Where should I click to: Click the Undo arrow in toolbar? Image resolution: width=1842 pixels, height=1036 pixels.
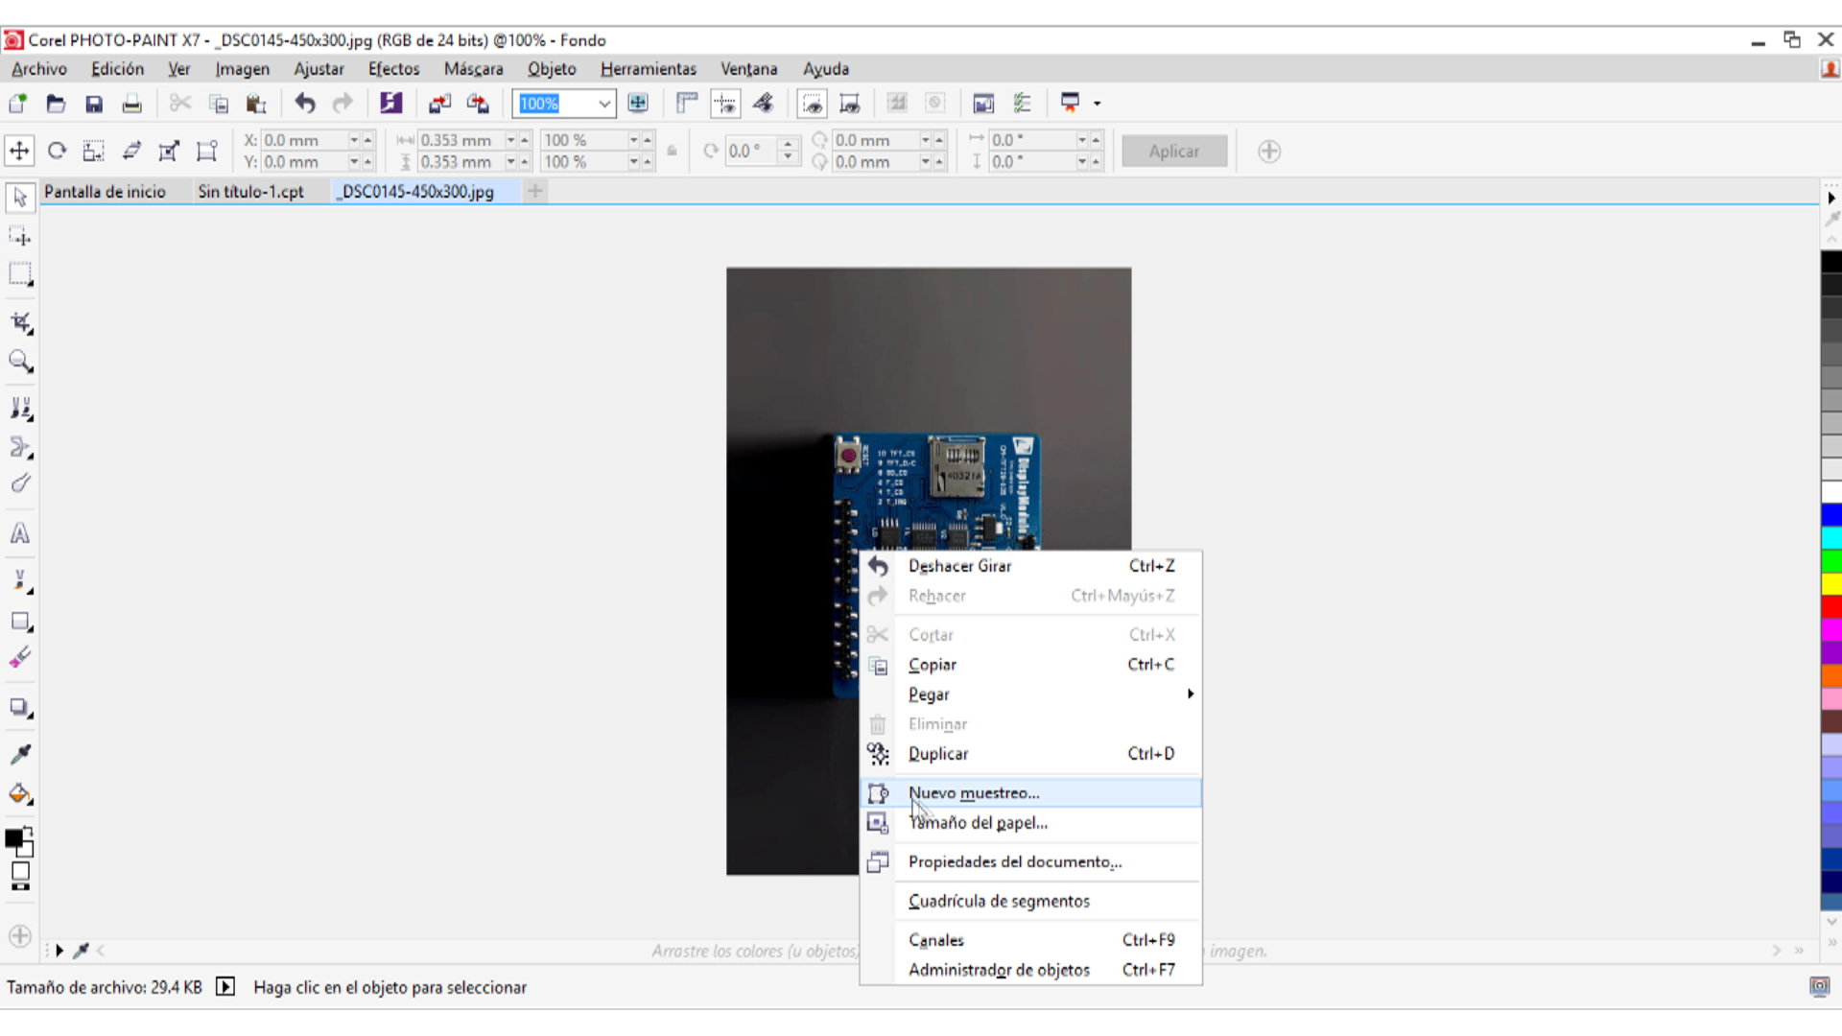[x=305, y=104]
